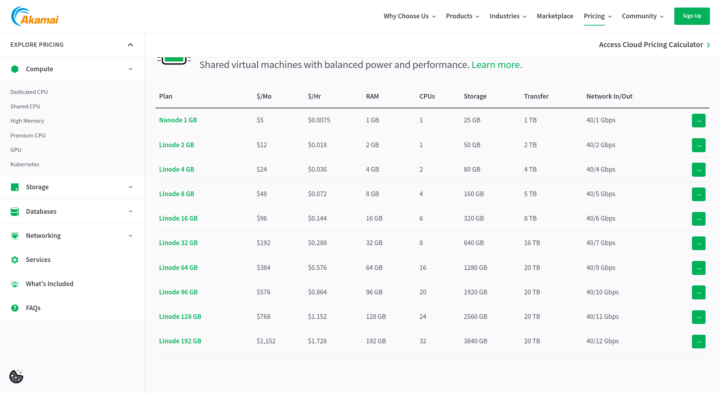Open the Linode 4 GB plan link
The image size is (720, 393).
coord(177,170)
